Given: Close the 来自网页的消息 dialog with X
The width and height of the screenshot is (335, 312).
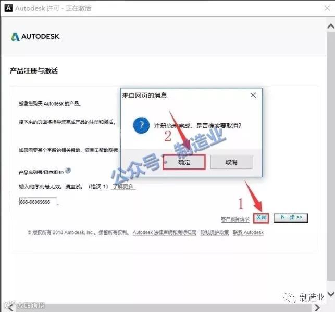Looking at the screenshot, I should tap(253, 95).
